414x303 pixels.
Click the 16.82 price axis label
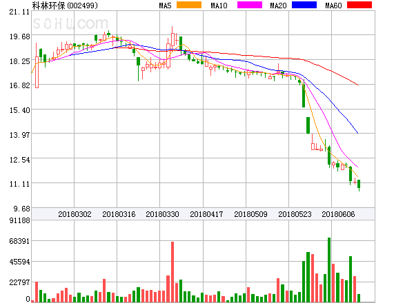(19, 85)
